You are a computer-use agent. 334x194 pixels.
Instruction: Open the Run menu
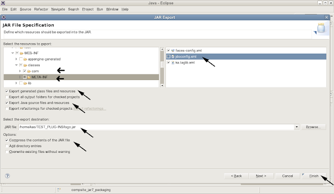tap(100, 9)
